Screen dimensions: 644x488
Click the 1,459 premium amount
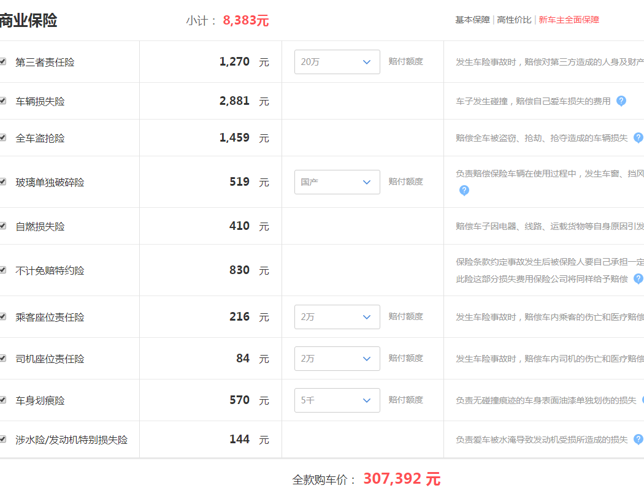pos(234,137)
